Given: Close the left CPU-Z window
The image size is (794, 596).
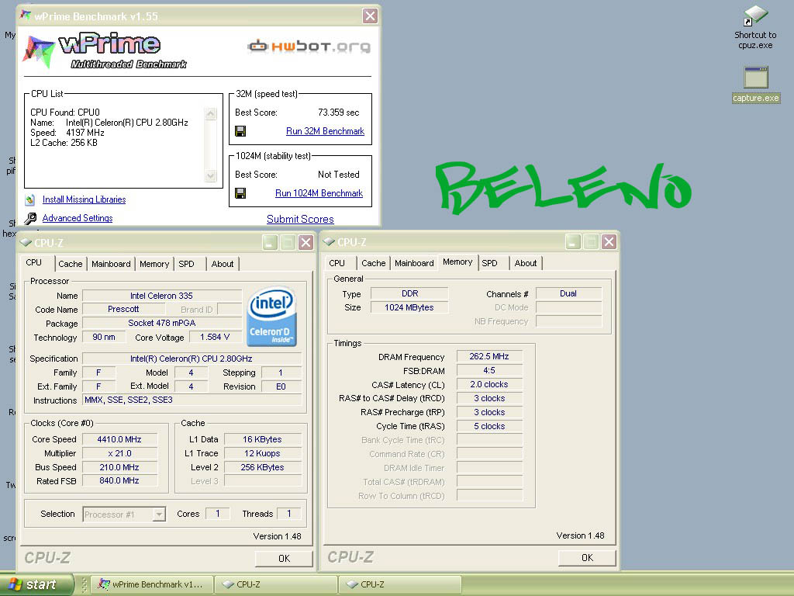Looking at the screenshot, I should (306, 243).
